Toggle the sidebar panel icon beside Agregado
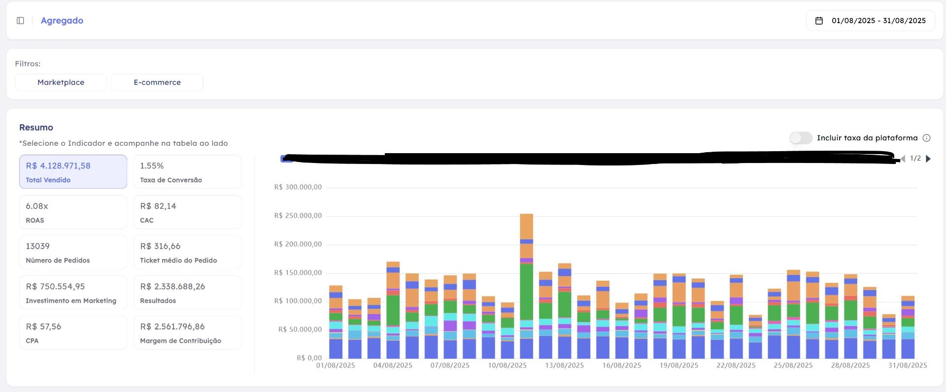This screenshot has width=946, height=392. [20, 21]
